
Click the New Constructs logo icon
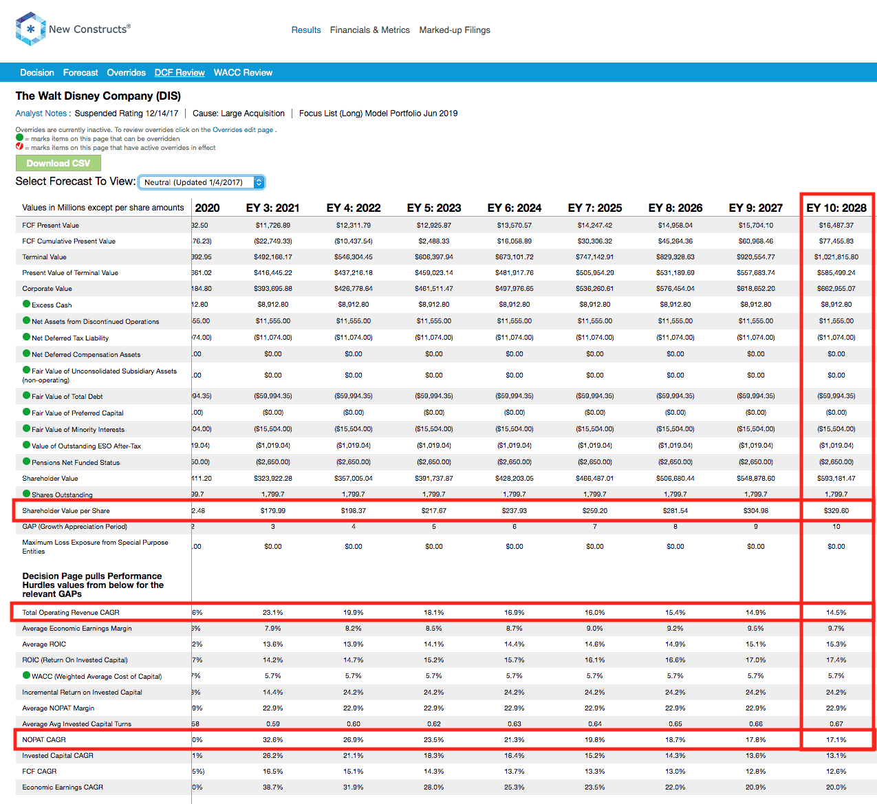coord(30,29)
